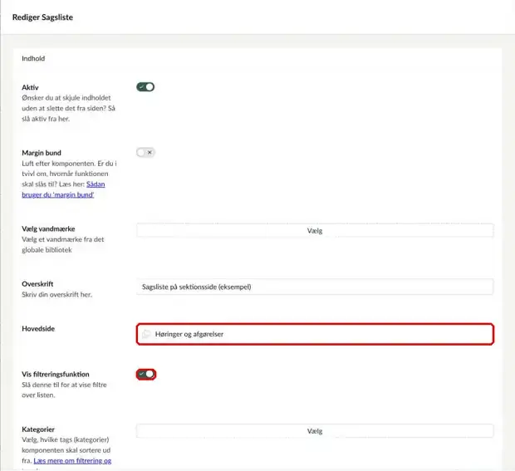
Task: Edit the Overskrift text input field
Action: [x=315, y=287]
